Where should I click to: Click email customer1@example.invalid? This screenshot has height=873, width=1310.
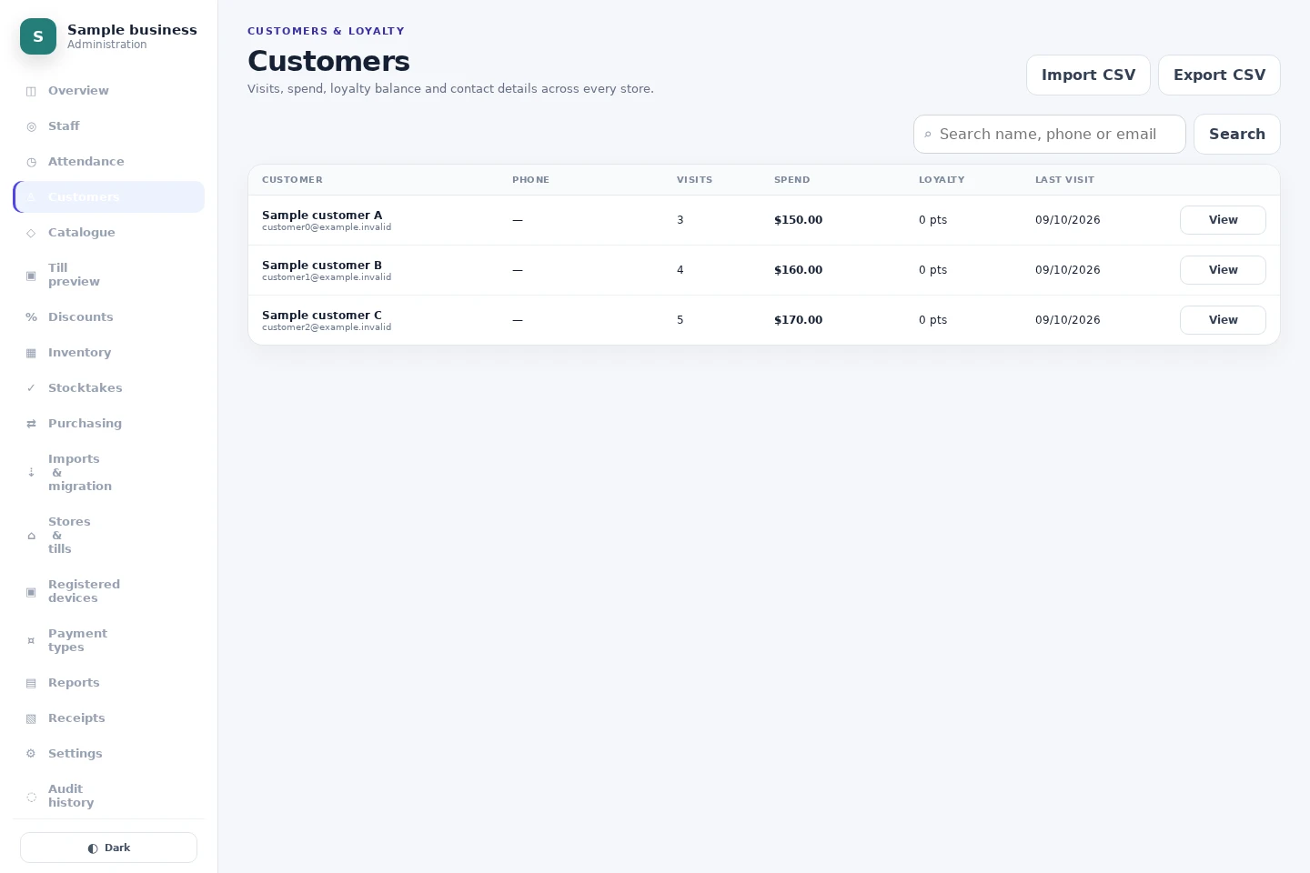pyautogui.click(x=327, y=277)
